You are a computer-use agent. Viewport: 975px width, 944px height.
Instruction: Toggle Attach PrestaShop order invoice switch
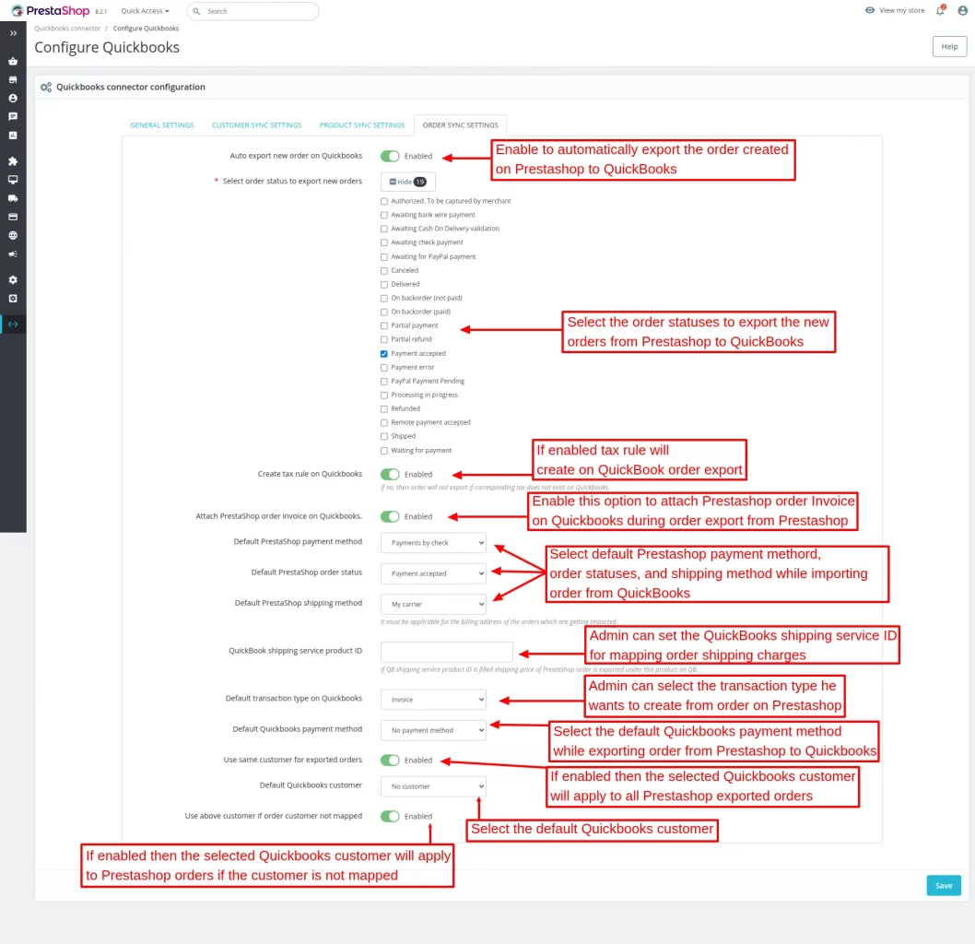[x=390, y=517]
